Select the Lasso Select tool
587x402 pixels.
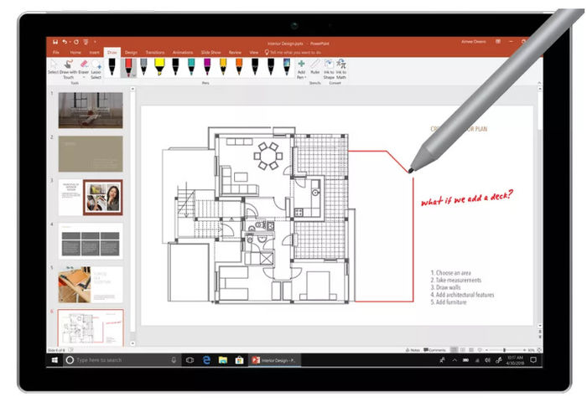coord(97,69)
